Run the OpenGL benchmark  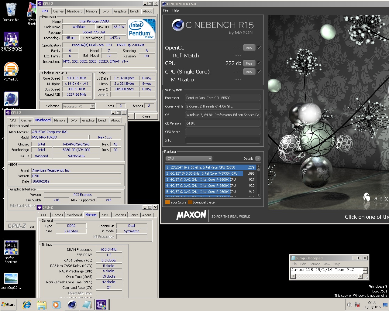249,48
